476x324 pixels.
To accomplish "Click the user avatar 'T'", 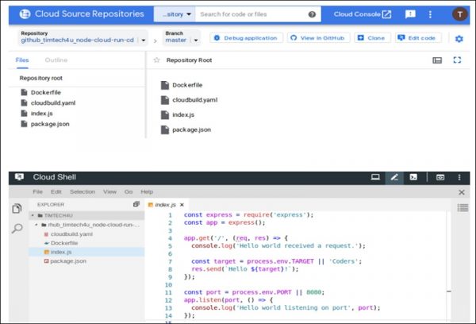I will click(x=459, y=14).
